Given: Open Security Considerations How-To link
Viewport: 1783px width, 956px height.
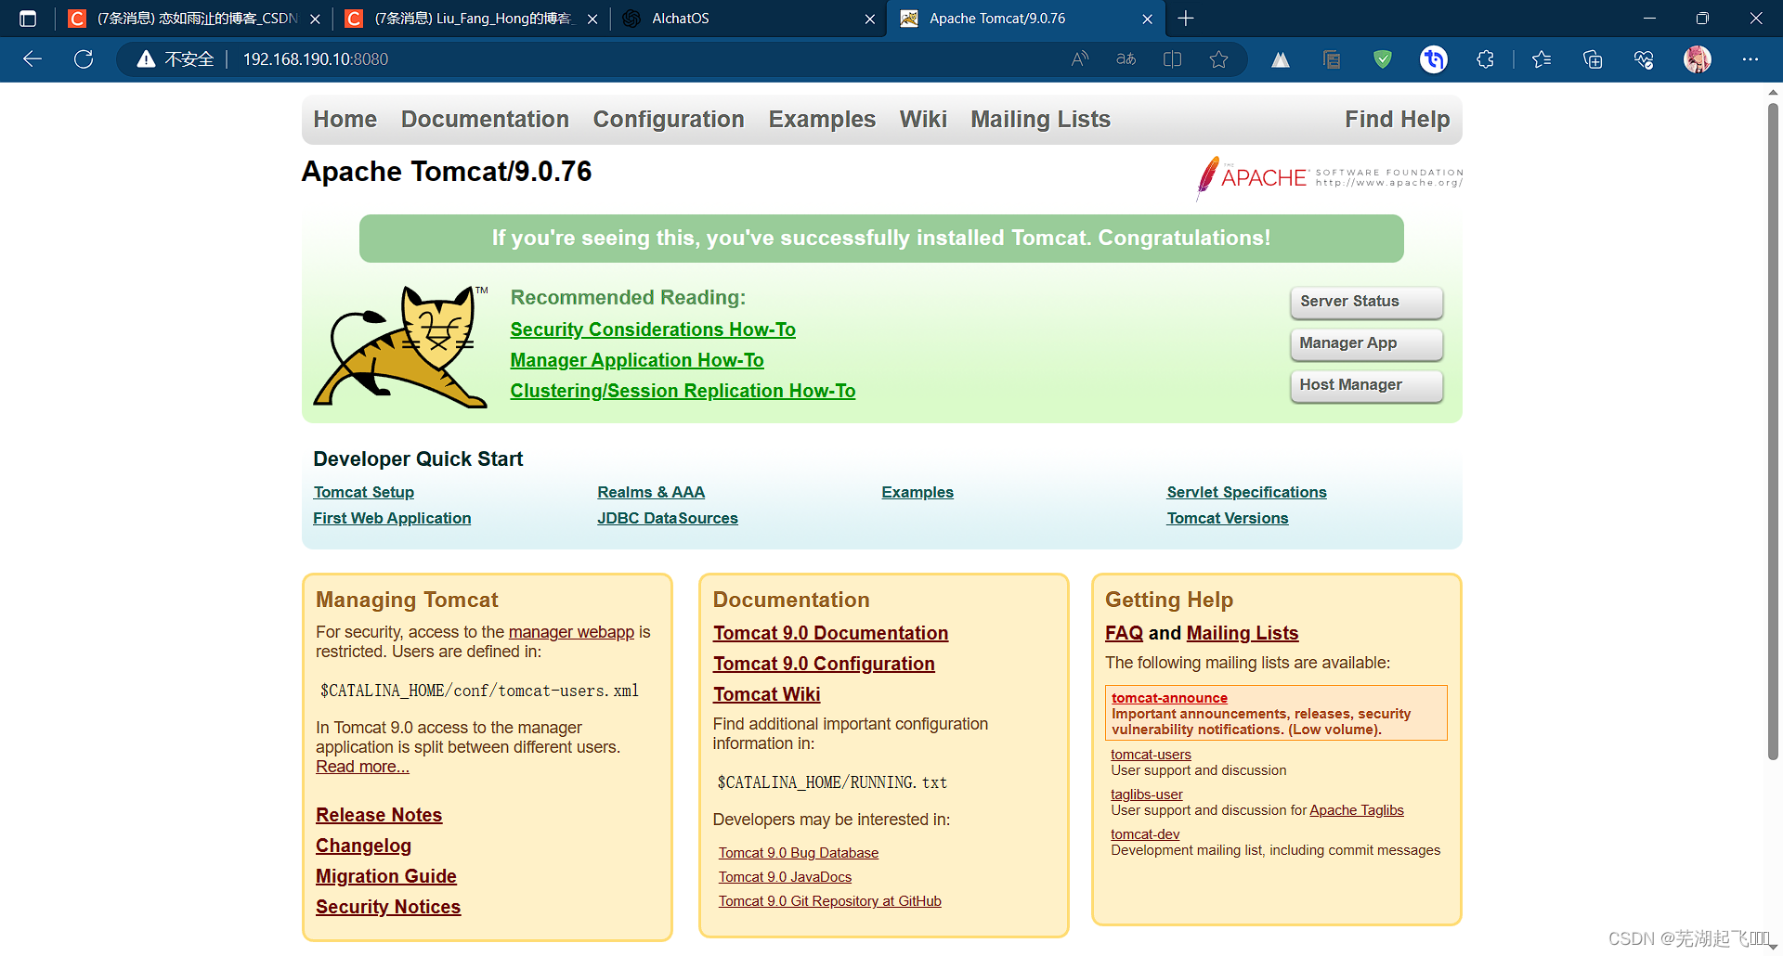Looking at the screenshot, I should tap(653, 329).
